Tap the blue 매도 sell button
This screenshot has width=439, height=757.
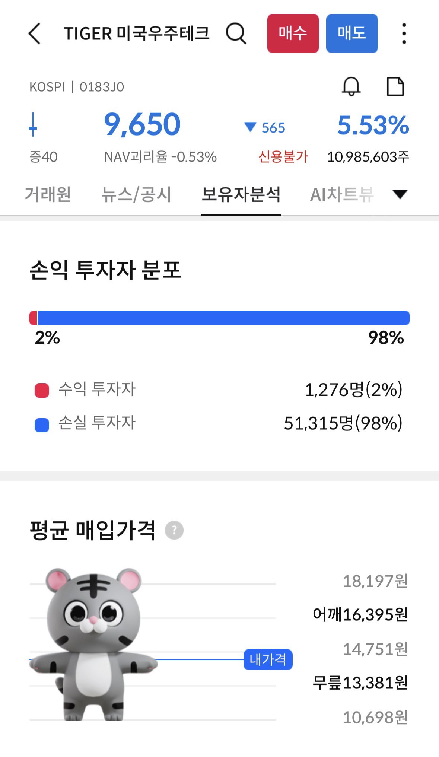pyautogui.click(x=352, y=34)
